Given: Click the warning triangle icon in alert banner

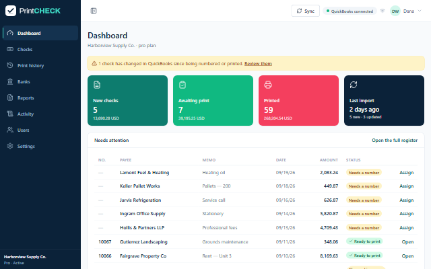Looking at the screenshot, I should 94,63.
